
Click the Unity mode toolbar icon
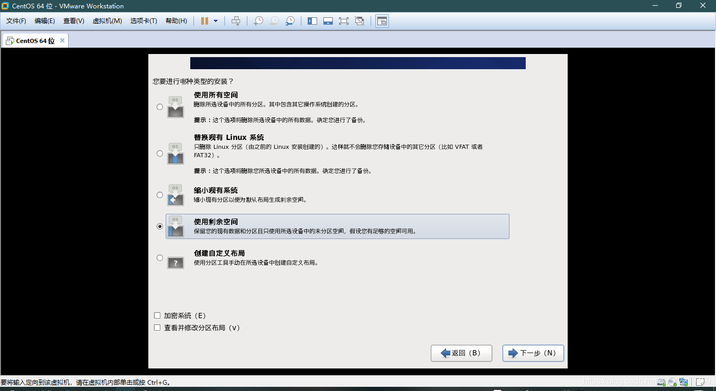point(360,21)
